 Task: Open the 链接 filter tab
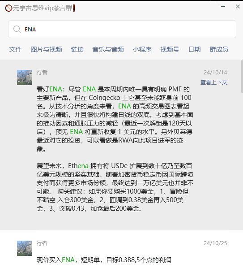[x=77, y=49]
